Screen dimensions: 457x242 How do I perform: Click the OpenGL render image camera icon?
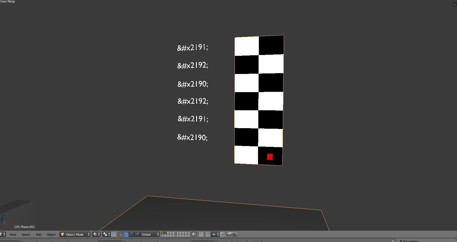229,234
